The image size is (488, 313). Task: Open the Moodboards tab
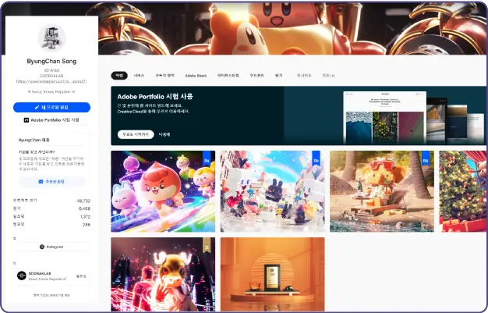coord(257,76)
